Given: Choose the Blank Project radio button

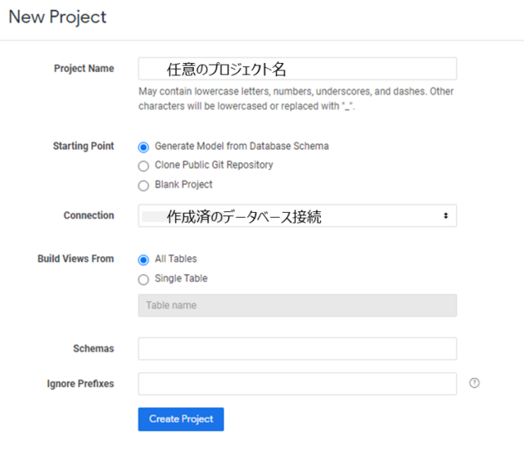Looking at the screenshot, I should click(x=143, y=186).
